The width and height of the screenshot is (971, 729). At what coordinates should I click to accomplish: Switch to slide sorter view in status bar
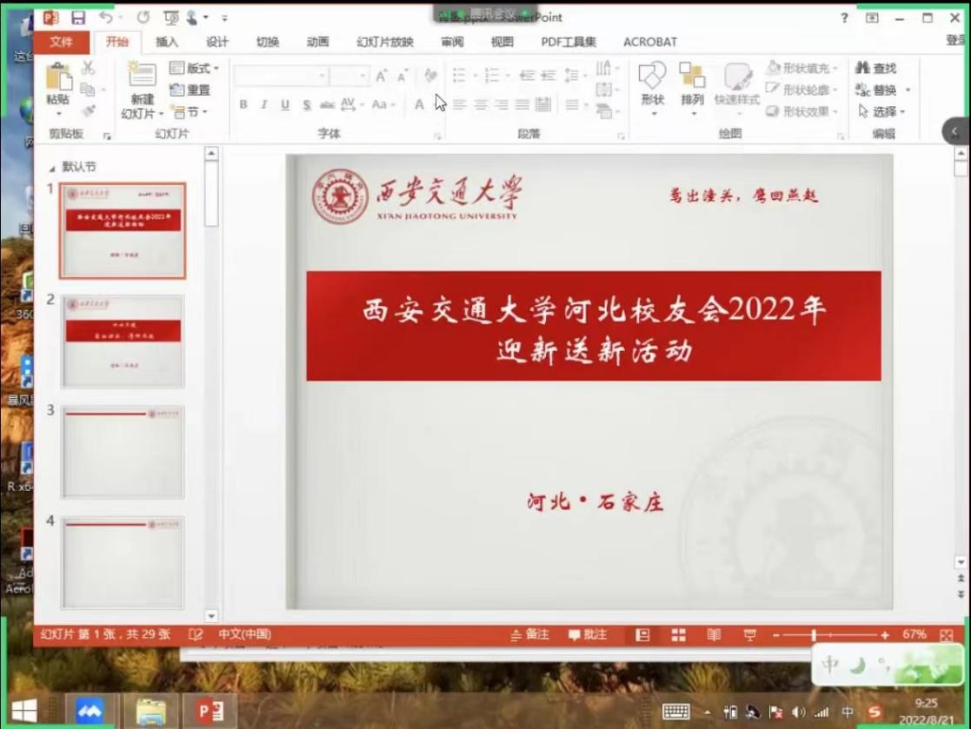679,635
